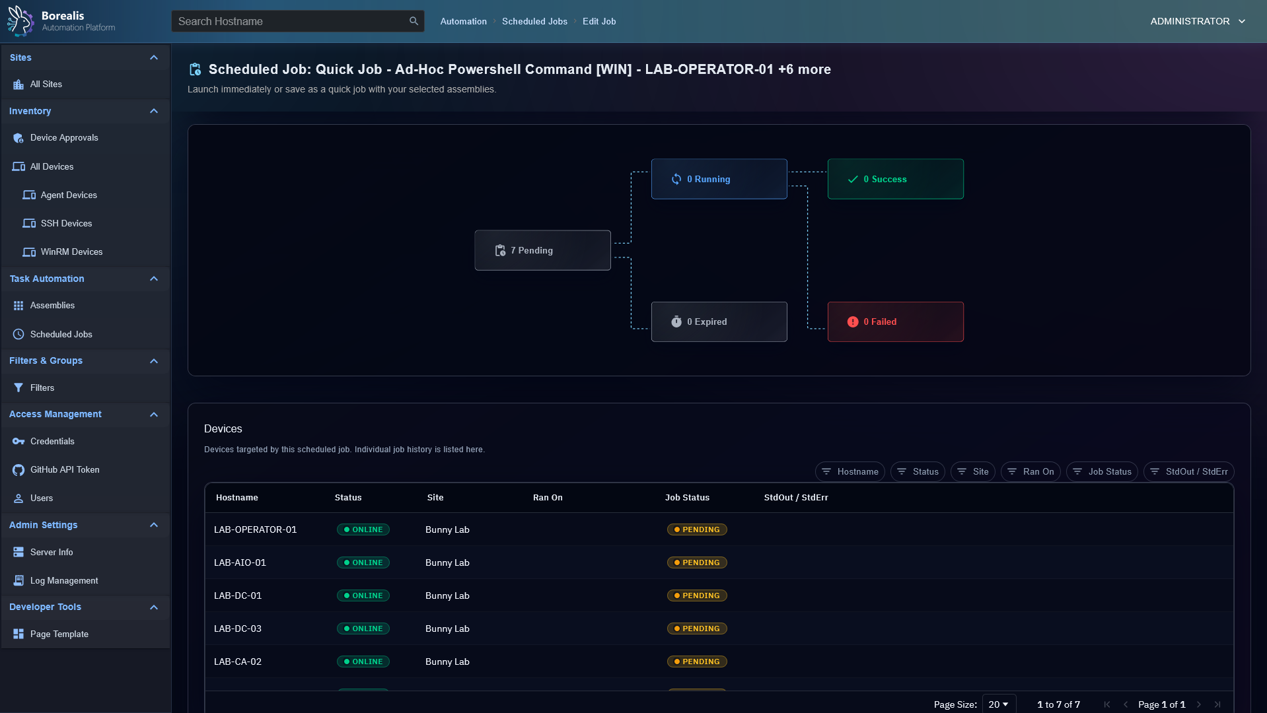Click the Assemblies grid icon
The image size is (1267, 713).
tap(18, 306)
